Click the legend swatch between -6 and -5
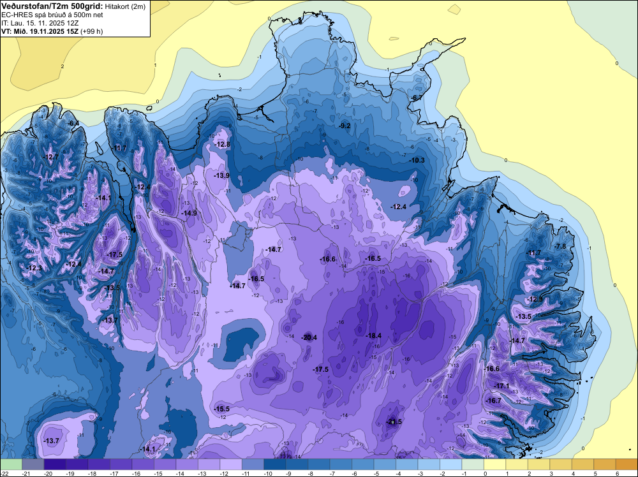 pyautogui.click(x=363, y=464)
